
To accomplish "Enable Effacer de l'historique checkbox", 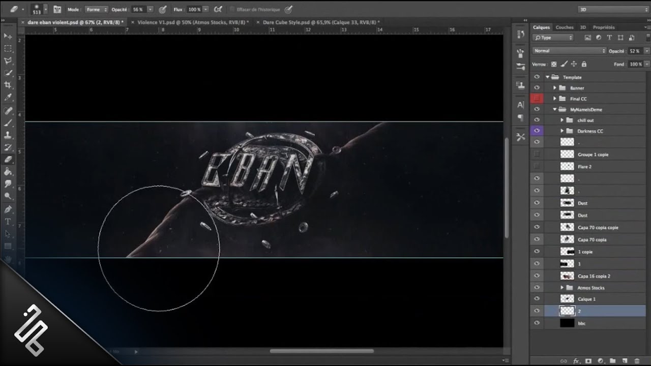I will click(x=232, y=9).
